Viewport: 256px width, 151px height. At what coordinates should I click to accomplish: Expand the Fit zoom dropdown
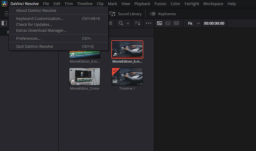(x=194, y=23)
